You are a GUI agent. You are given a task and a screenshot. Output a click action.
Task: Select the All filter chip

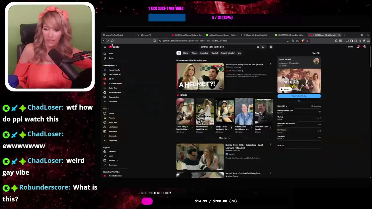point(179,53)
